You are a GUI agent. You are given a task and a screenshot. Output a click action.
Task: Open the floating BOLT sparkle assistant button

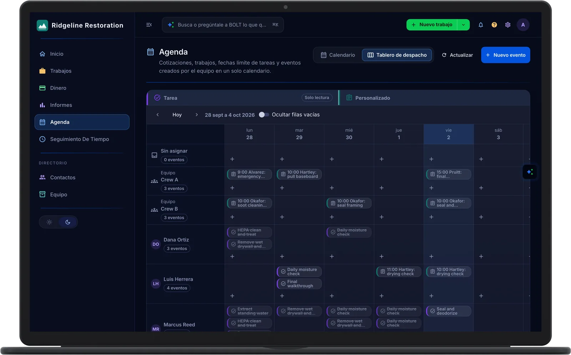pyautogui.click(x=530, y=172)
